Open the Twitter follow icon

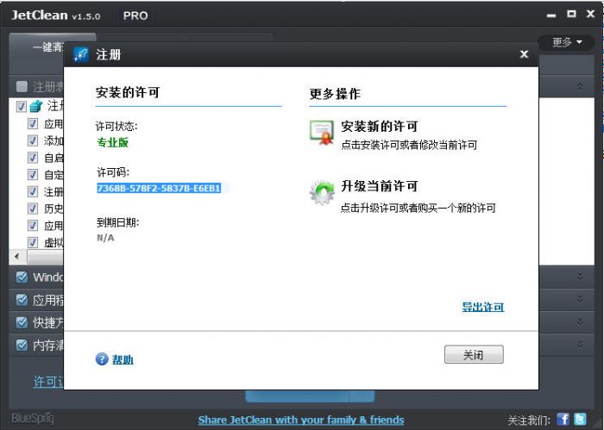pyautogui.click(x=580, y=420)
